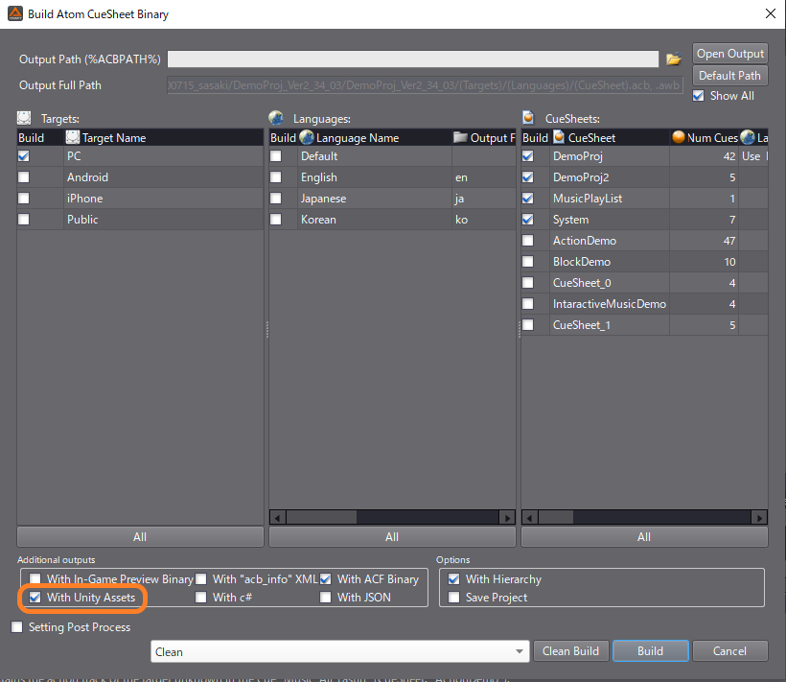Toggle the Show All checkbox
Viewport: 786px width, 682px height.
pyautogui.click(x=699, y=96)
